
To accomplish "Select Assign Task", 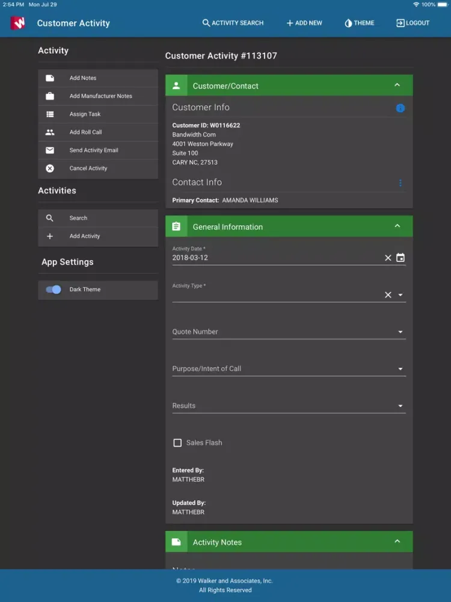I will pyautogui.click(x=98, y=114).
